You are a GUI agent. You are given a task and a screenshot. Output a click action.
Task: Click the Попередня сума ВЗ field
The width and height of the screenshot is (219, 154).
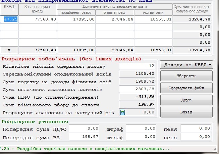click(x=85, y=137)
